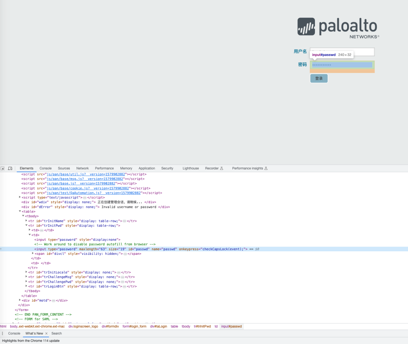The height and width of the screenshot is (344, 408).
Task: Collapse the table node
Action: point(20,211)
